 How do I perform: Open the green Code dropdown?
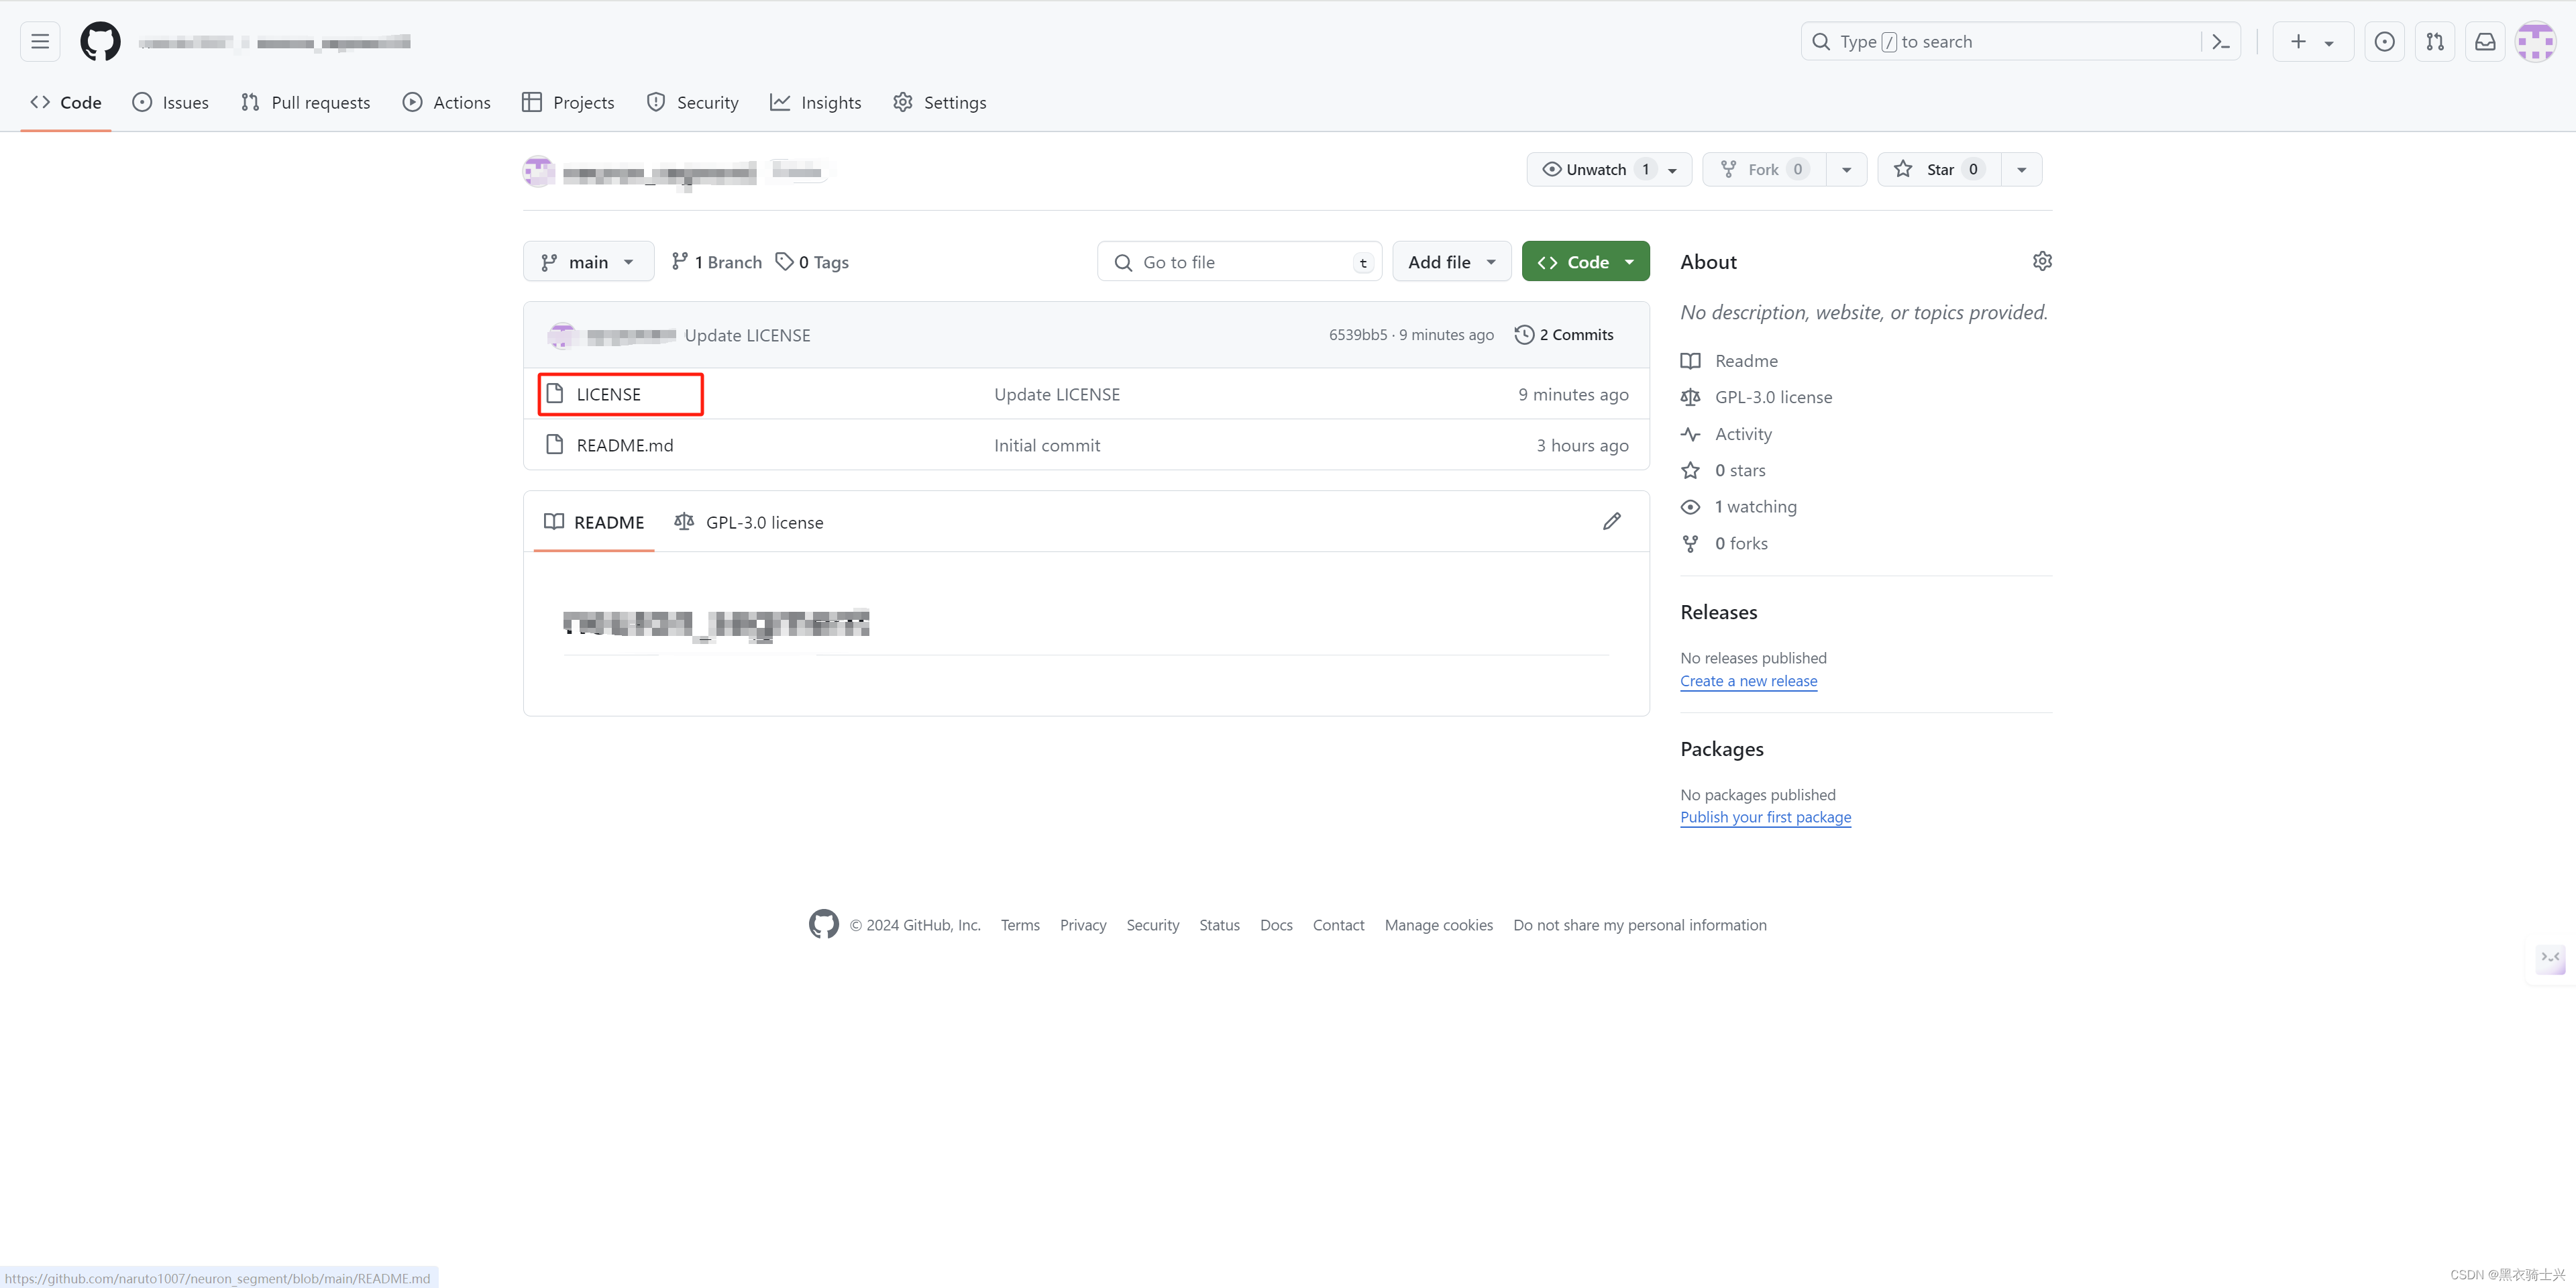pos(1585,262)
